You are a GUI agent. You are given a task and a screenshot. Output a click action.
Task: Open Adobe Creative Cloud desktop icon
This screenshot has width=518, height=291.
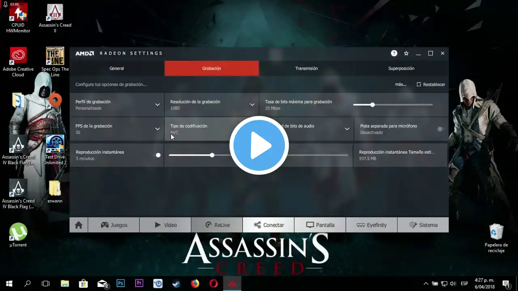(18, 62)
